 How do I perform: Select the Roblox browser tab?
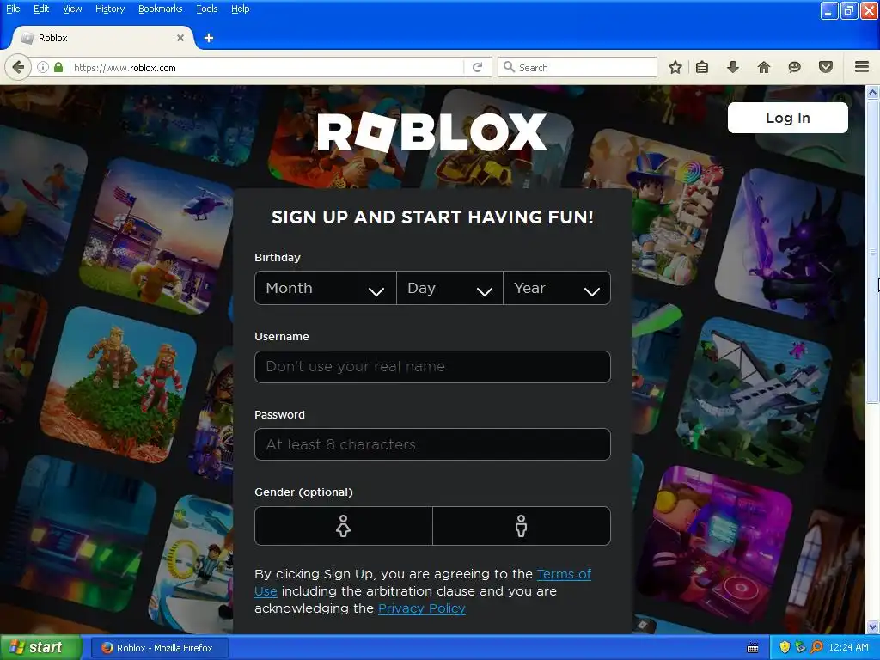pyautogui.click(x=101, y=38)
